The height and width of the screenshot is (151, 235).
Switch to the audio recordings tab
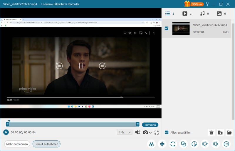tap(204, 14)
